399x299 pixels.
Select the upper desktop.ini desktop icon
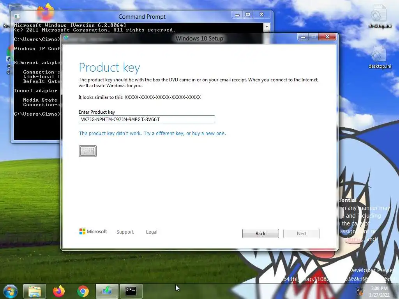[380, 16]
